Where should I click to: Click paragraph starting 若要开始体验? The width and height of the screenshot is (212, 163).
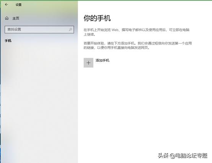pos(138,45)
